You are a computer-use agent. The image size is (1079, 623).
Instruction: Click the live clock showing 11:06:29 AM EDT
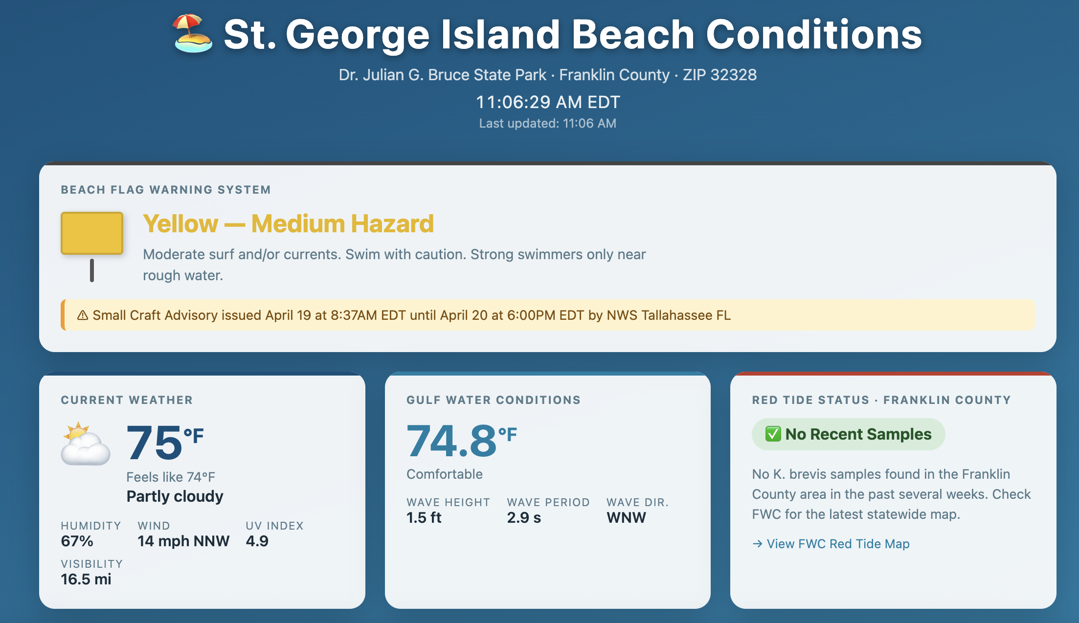click(x=548, y=102)
